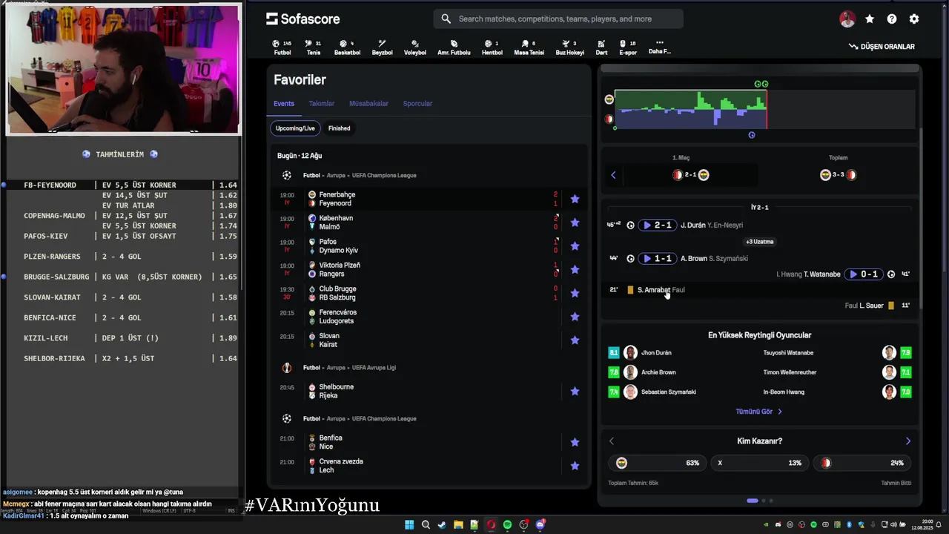The height and width of the screenshot is (534, 949).
Task: Switch to the Müsabakalar tab
Action: 368,104
